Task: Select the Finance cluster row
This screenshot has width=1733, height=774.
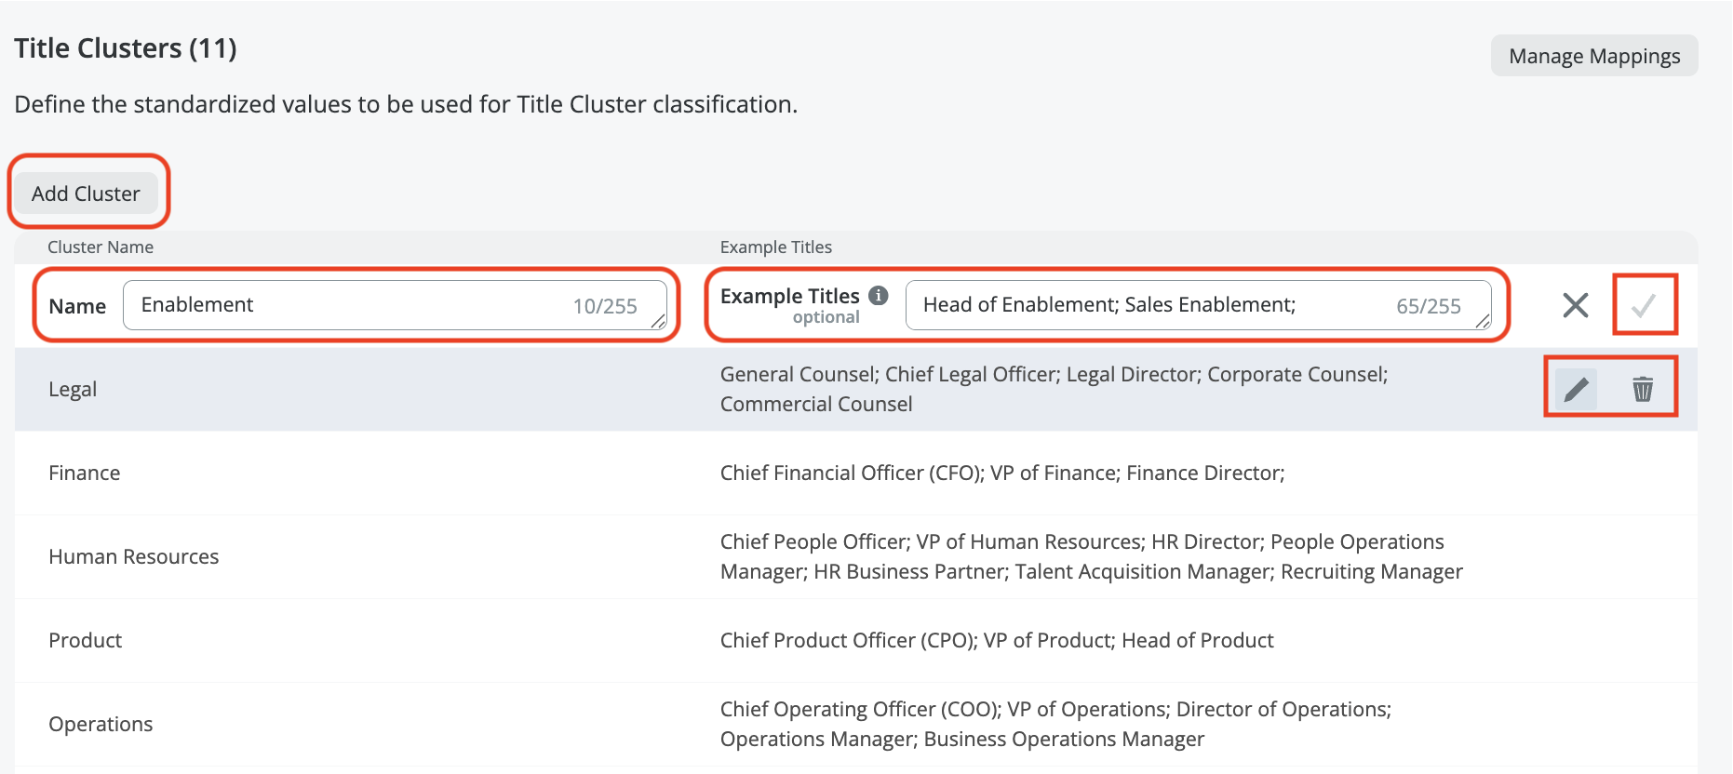Action: point(85,474)
